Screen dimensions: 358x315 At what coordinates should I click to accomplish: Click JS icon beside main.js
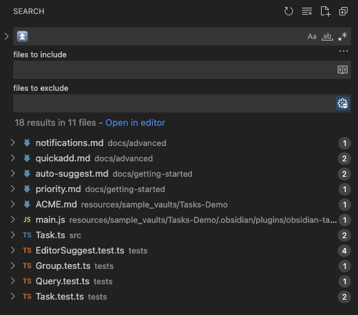27,219
